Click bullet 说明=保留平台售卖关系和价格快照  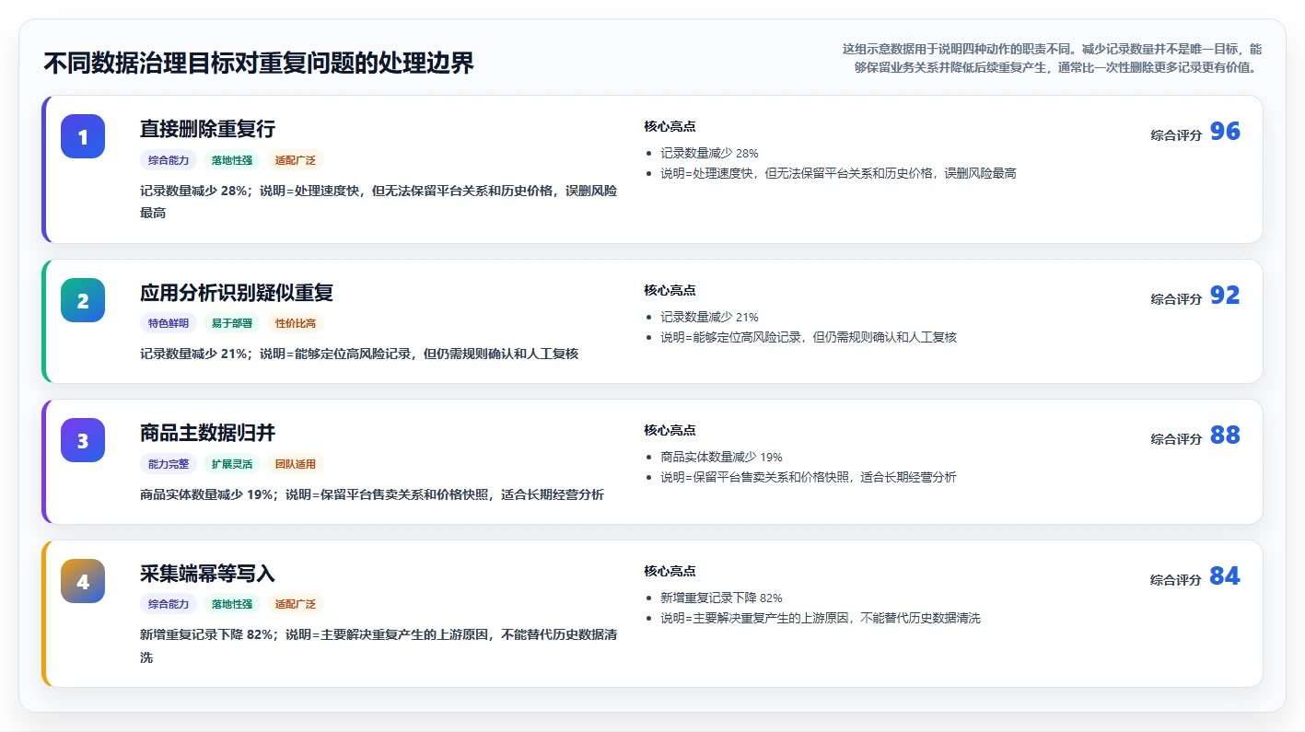(809, 477)
